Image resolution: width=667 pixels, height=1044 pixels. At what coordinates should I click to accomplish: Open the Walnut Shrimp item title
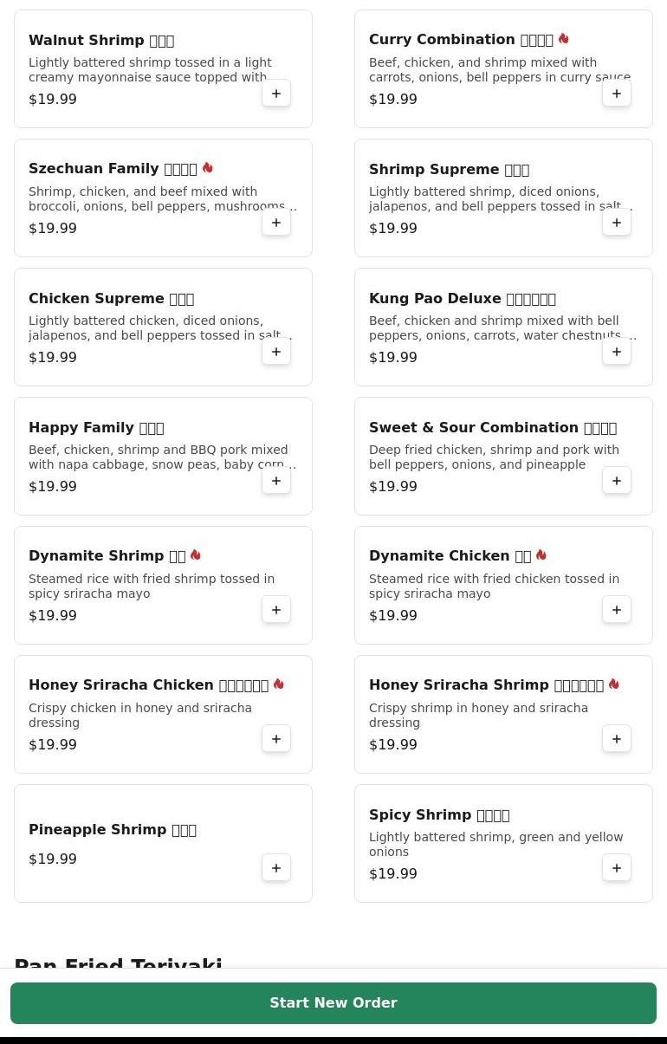pos(101,41)
